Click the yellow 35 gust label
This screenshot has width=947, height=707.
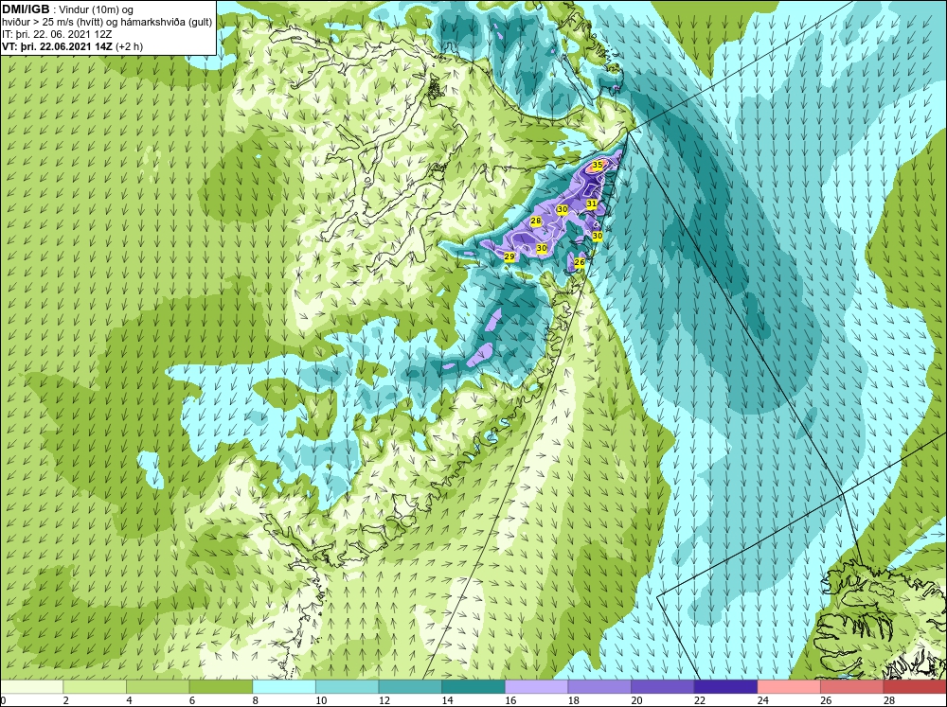598,165
